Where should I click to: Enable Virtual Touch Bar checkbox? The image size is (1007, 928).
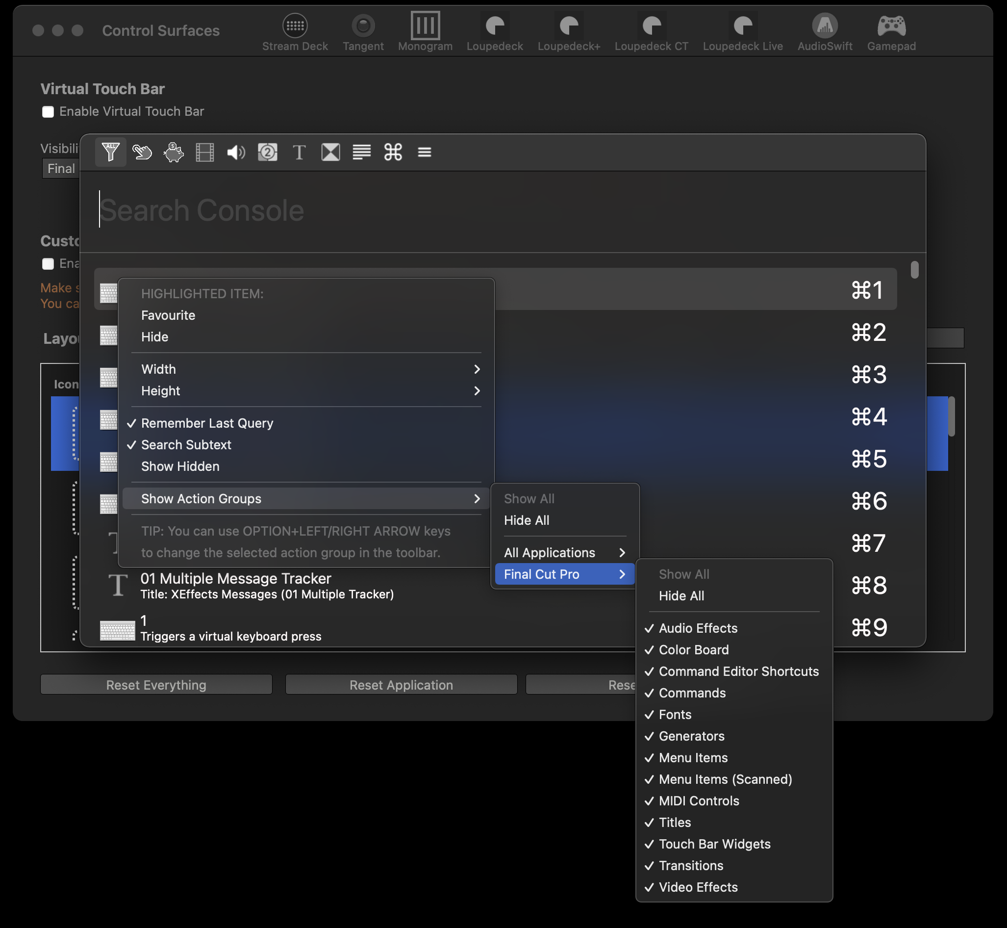[48, 111]
